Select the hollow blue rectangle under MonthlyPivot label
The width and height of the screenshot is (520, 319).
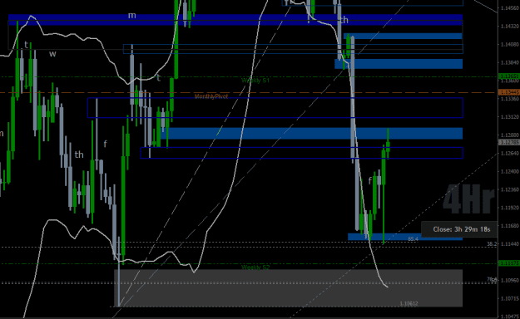click(x=275, y=108)
